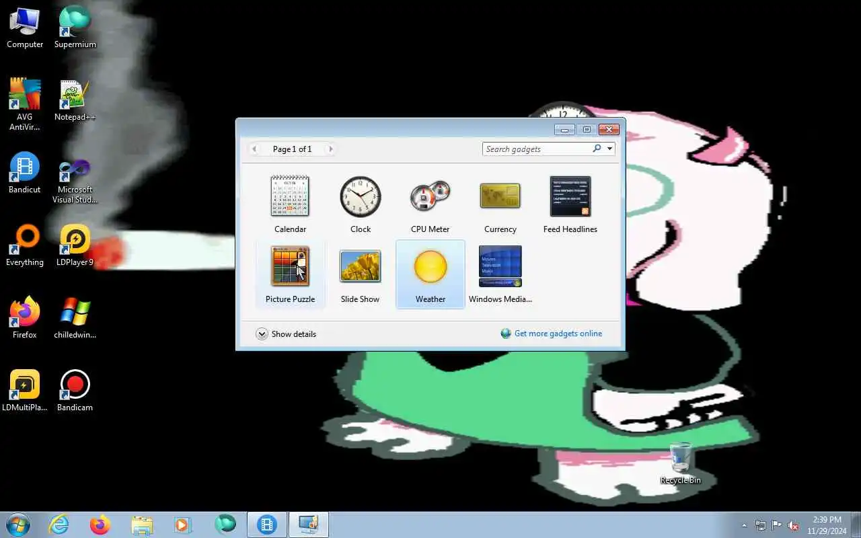Viewport: 861px width, 538px height.
Task: Select the Notepad++ desktop shortcut
Action: [75, 101]
